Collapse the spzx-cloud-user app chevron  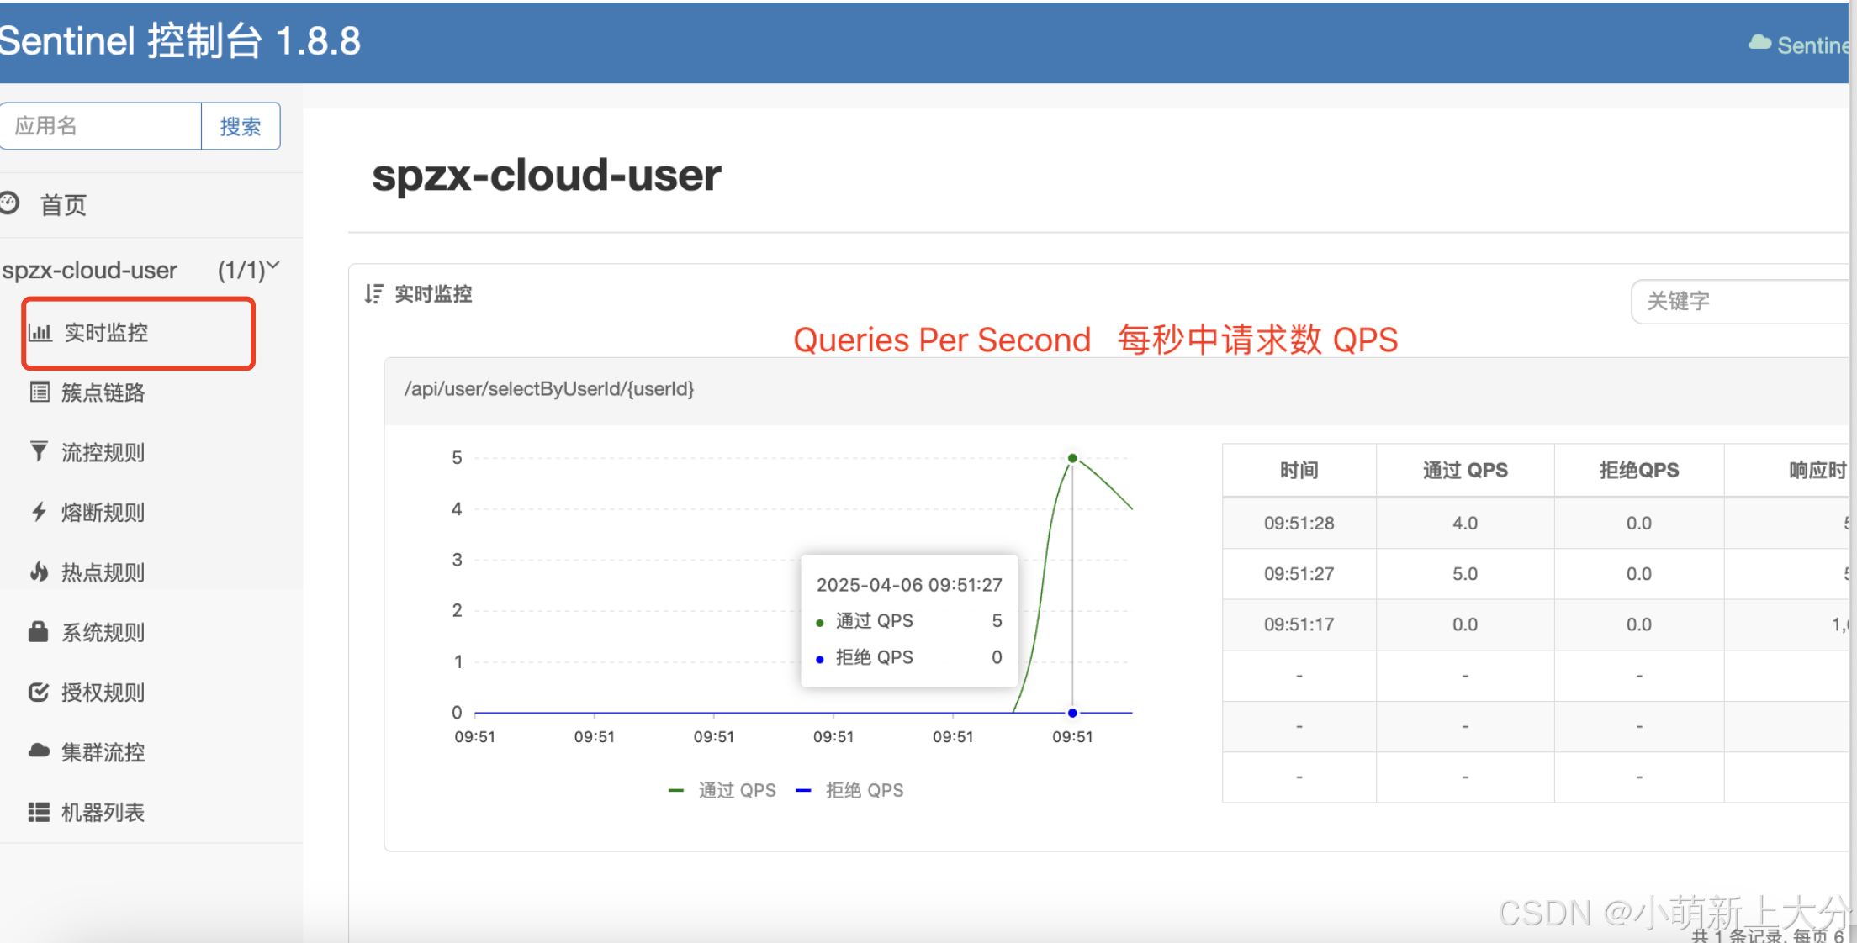pos(273,266)
